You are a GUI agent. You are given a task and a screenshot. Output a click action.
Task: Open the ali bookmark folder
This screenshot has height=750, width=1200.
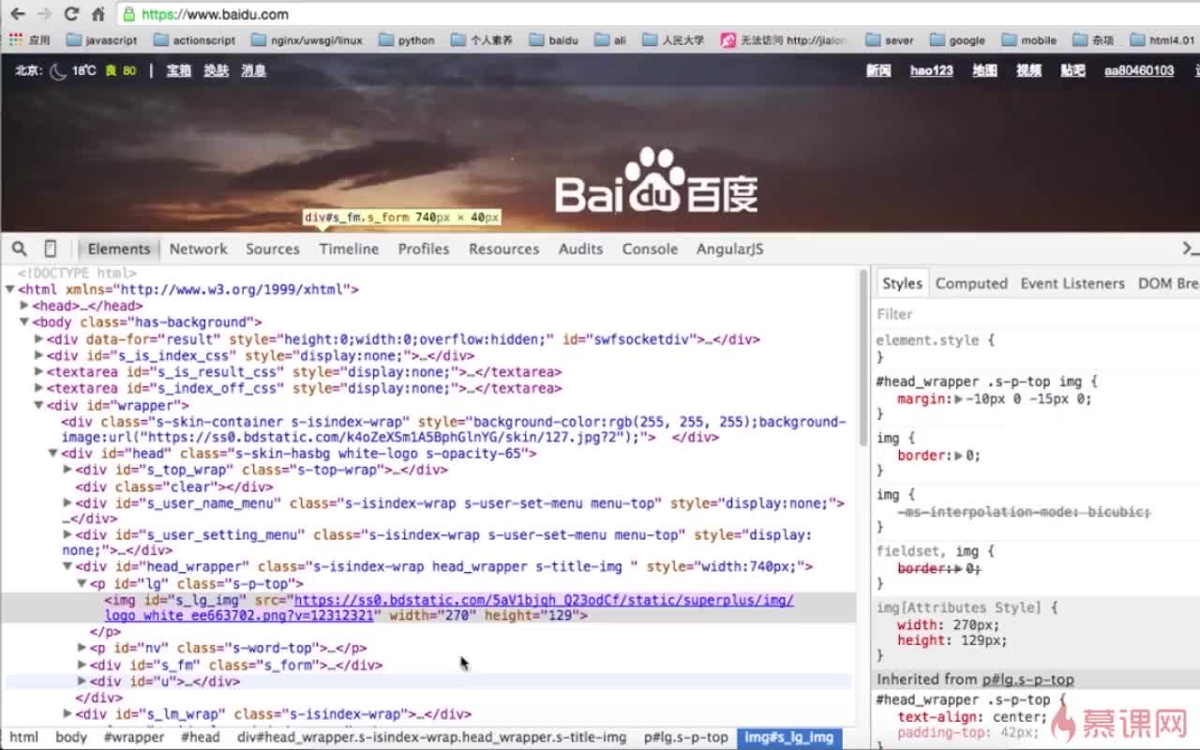[610, 40]
